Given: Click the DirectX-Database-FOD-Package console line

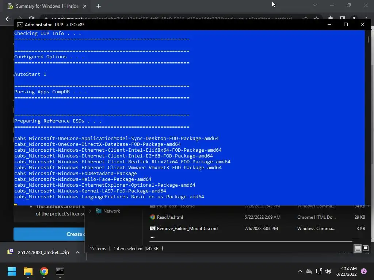Looking at the screenshot, I should point(97,144).
